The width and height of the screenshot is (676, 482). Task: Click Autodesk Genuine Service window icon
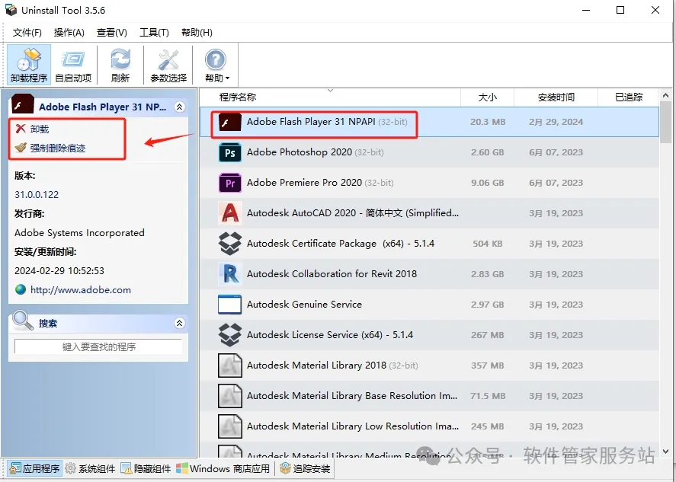pyautogui.click(x=230, y=305)
